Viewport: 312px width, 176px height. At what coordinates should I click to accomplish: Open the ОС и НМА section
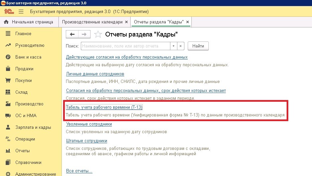tap(26, 116)
